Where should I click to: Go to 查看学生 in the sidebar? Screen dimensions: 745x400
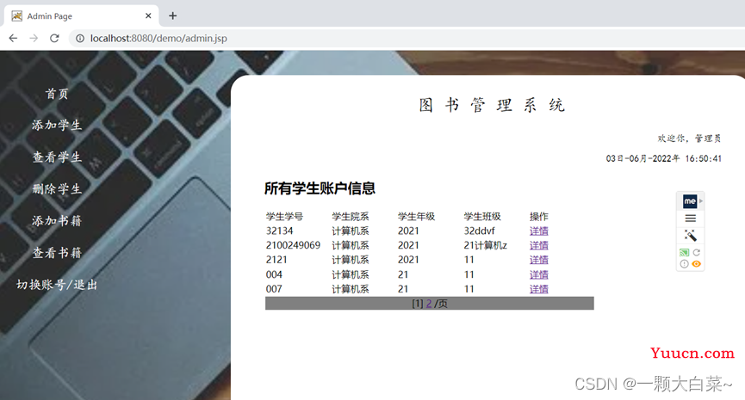point(57,157)
